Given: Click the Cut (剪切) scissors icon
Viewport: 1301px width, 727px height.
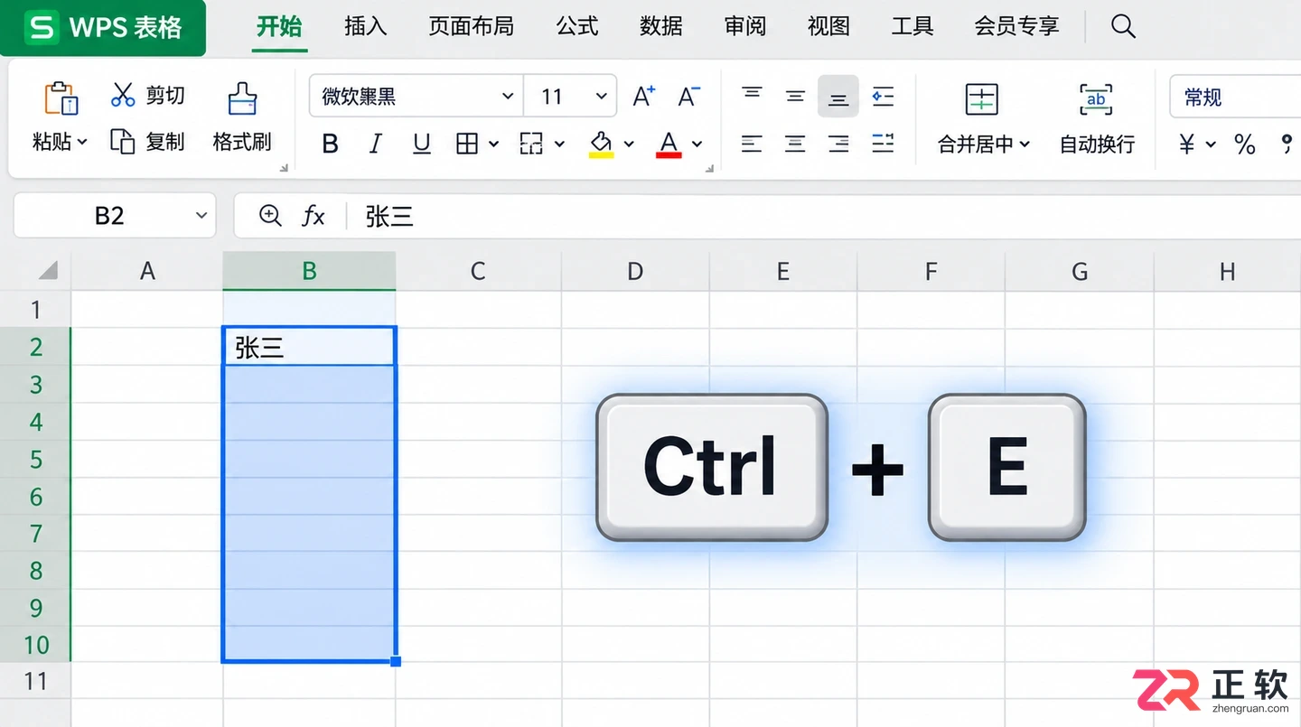Looking at the screenshot, I should tap(123, 95).
